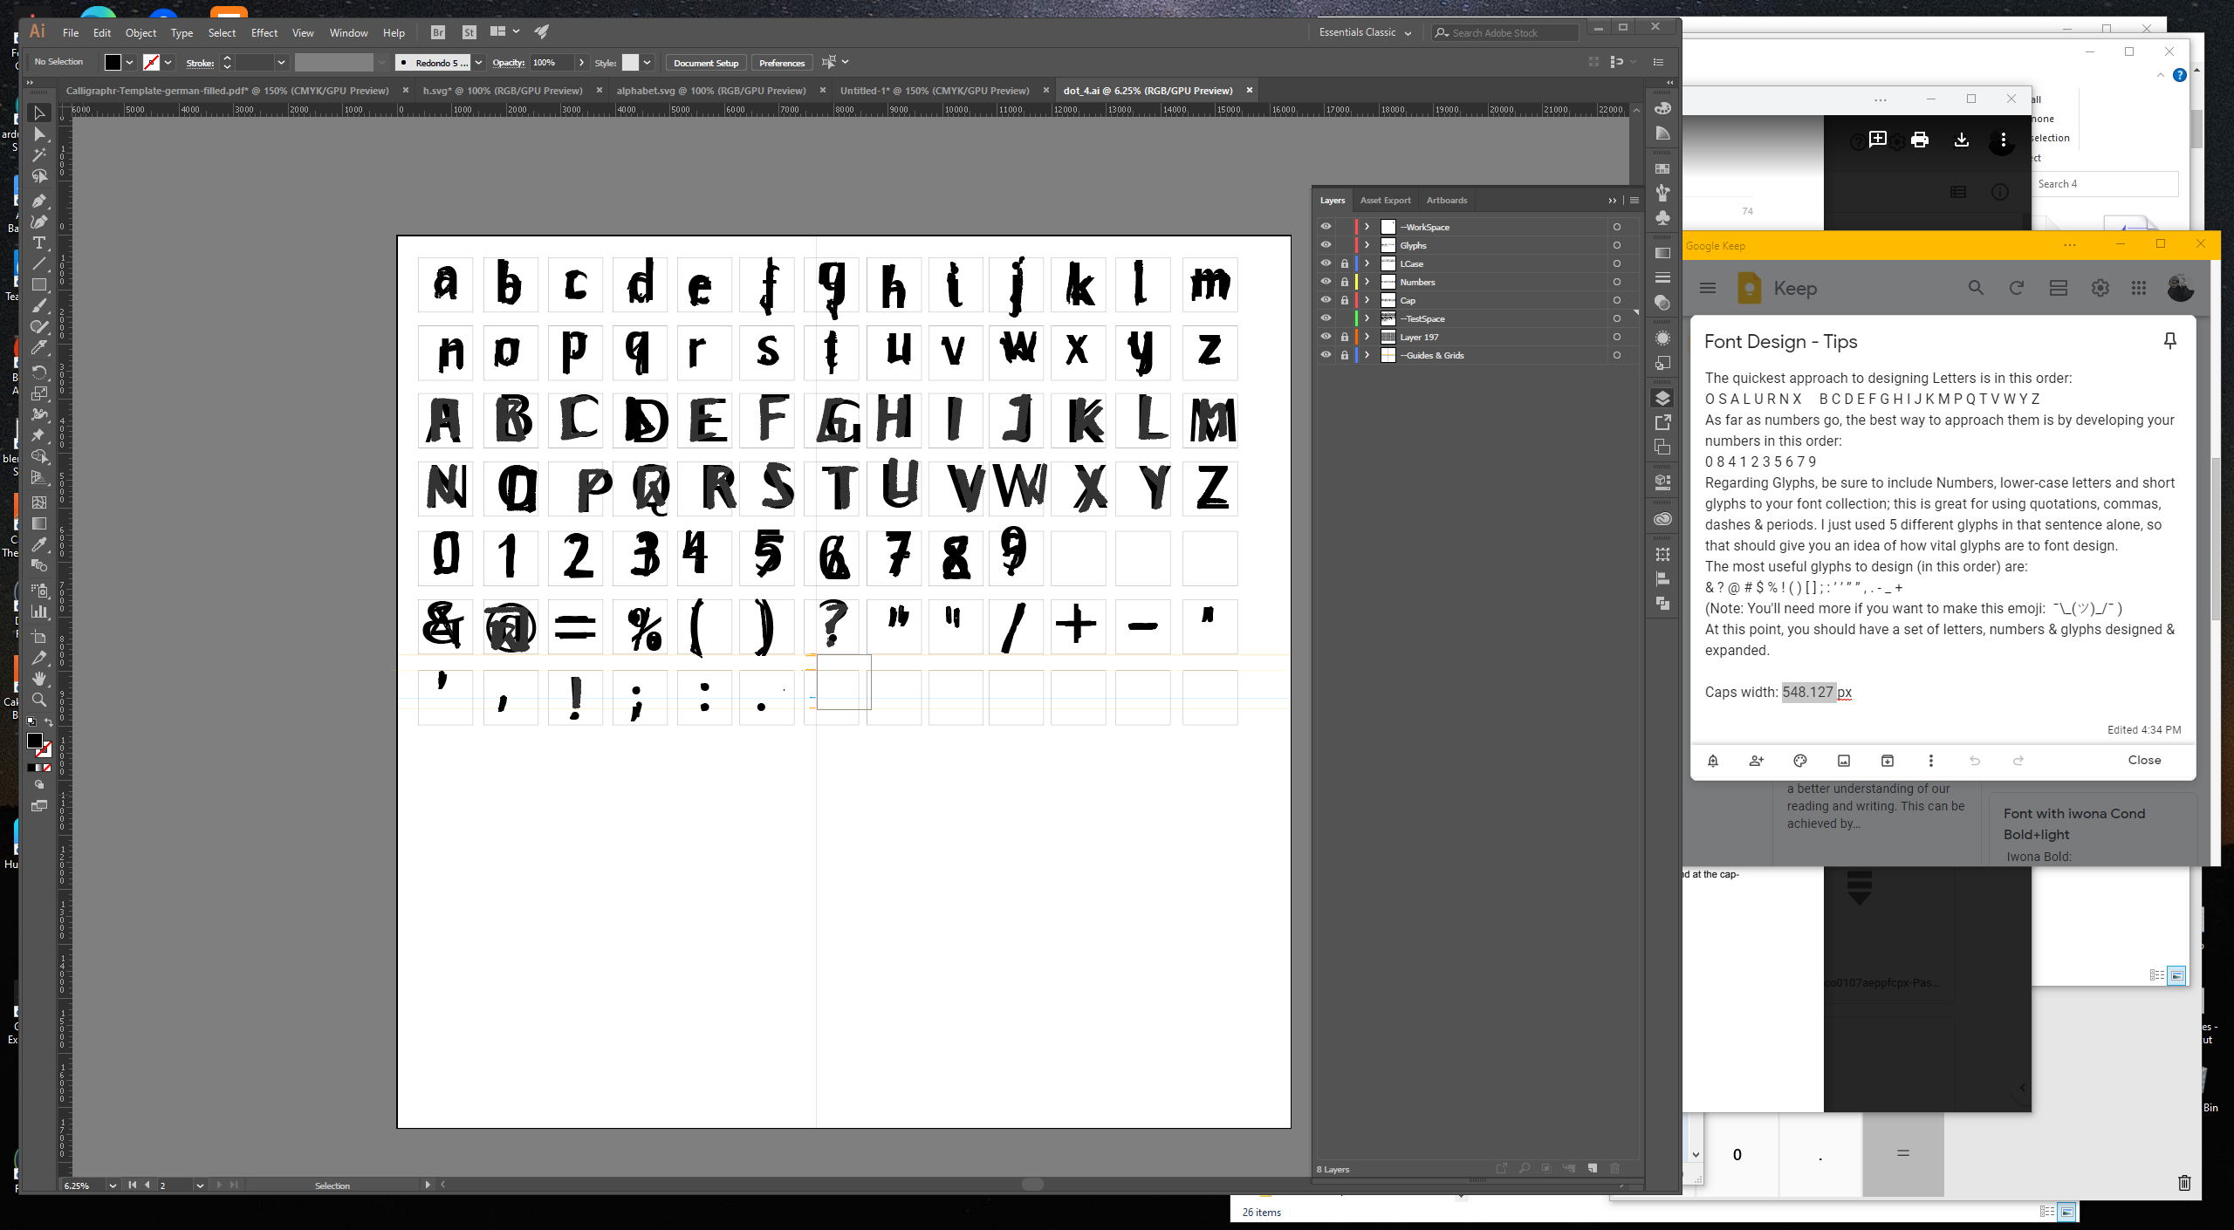2234x1230 pixels.
Task: Click the Document Setup button
Action: (705, 63)
